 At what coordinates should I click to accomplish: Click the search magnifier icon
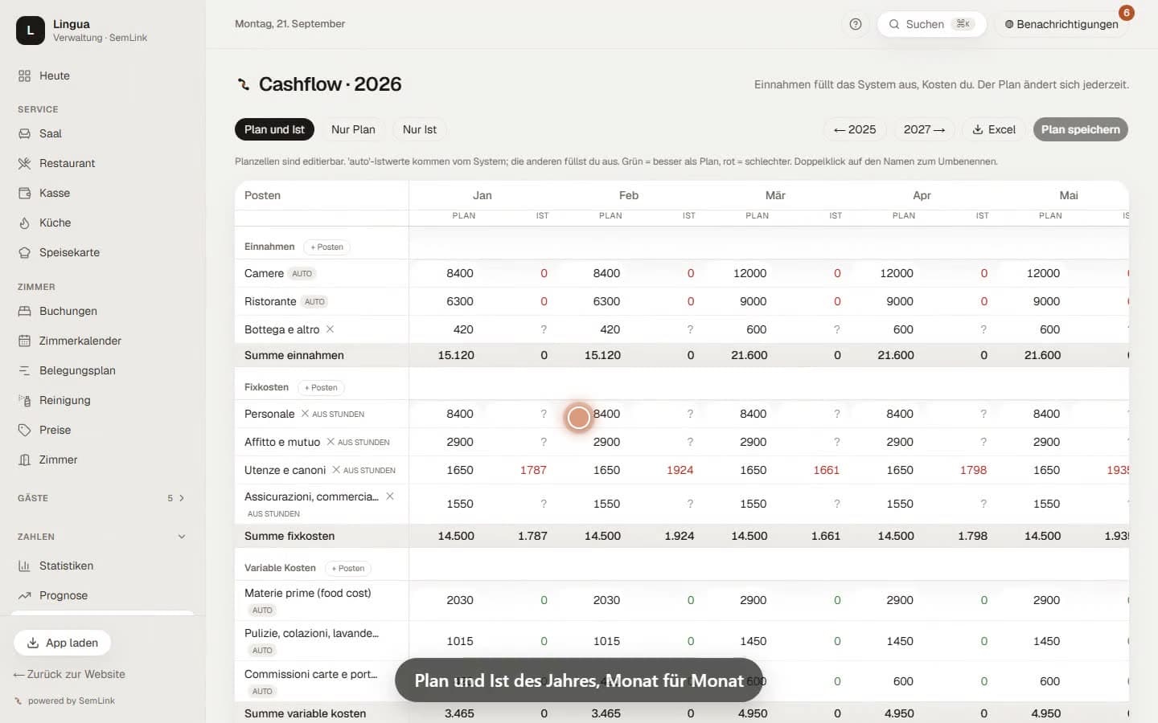894,24
